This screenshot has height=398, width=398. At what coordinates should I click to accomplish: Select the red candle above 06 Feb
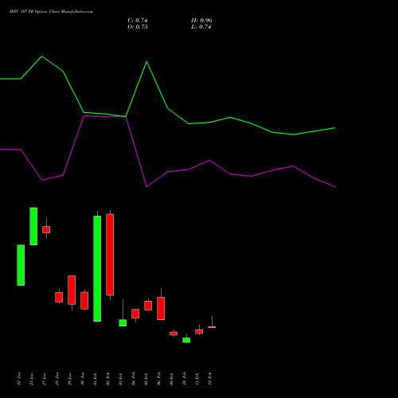pos(161,308)
